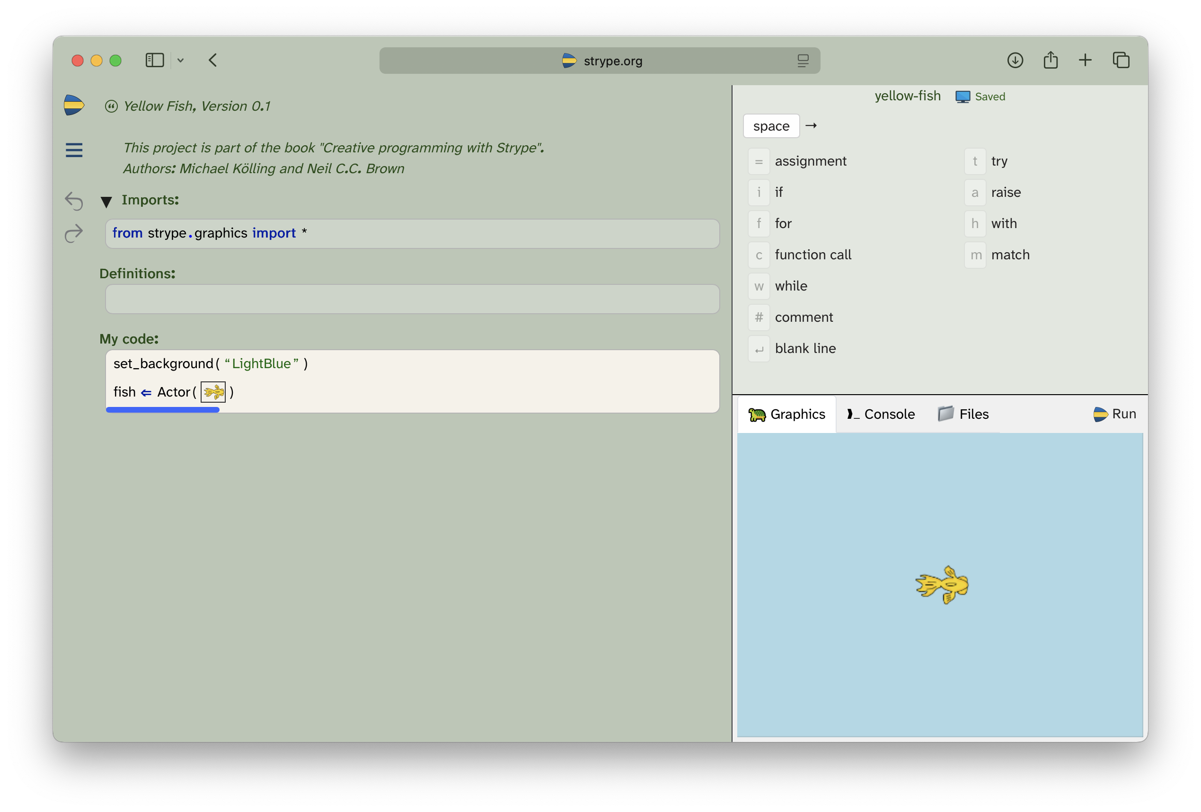Open the sidebar options chevron dropdown
This screenshot has width=1201, height=812.
180,61
